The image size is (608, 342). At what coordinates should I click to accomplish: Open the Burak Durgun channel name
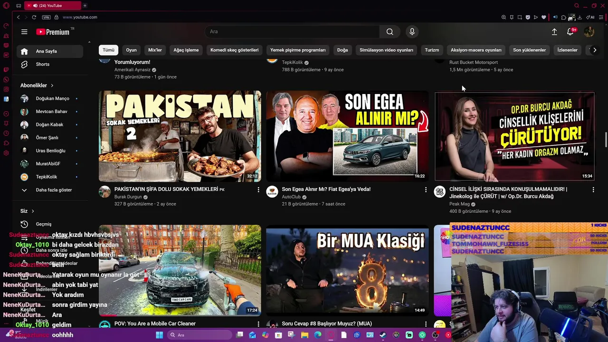point(128,197)
